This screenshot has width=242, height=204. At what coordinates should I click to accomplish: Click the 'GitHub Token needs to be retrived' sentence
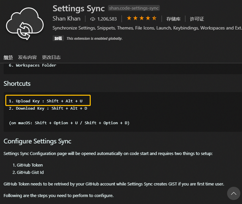tap(114, 184)
